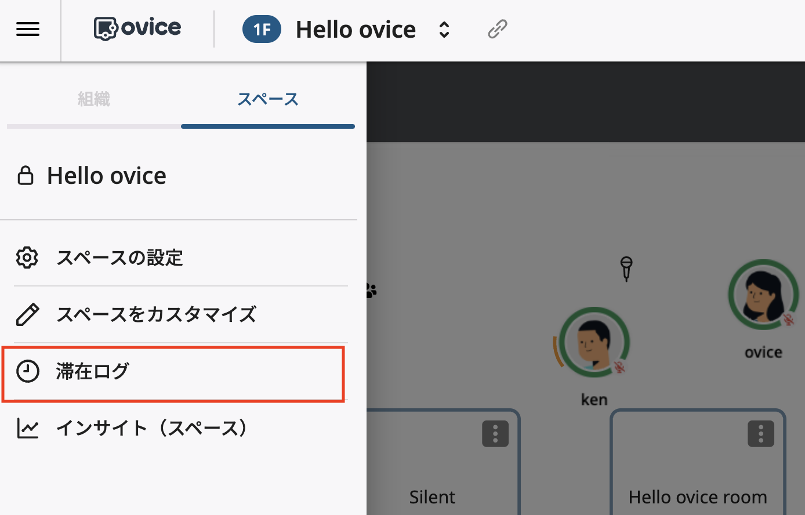The width and height of the screenshot is (805, 515).
Task: Click the 1F floor badge
Action: tap(262, 29)
